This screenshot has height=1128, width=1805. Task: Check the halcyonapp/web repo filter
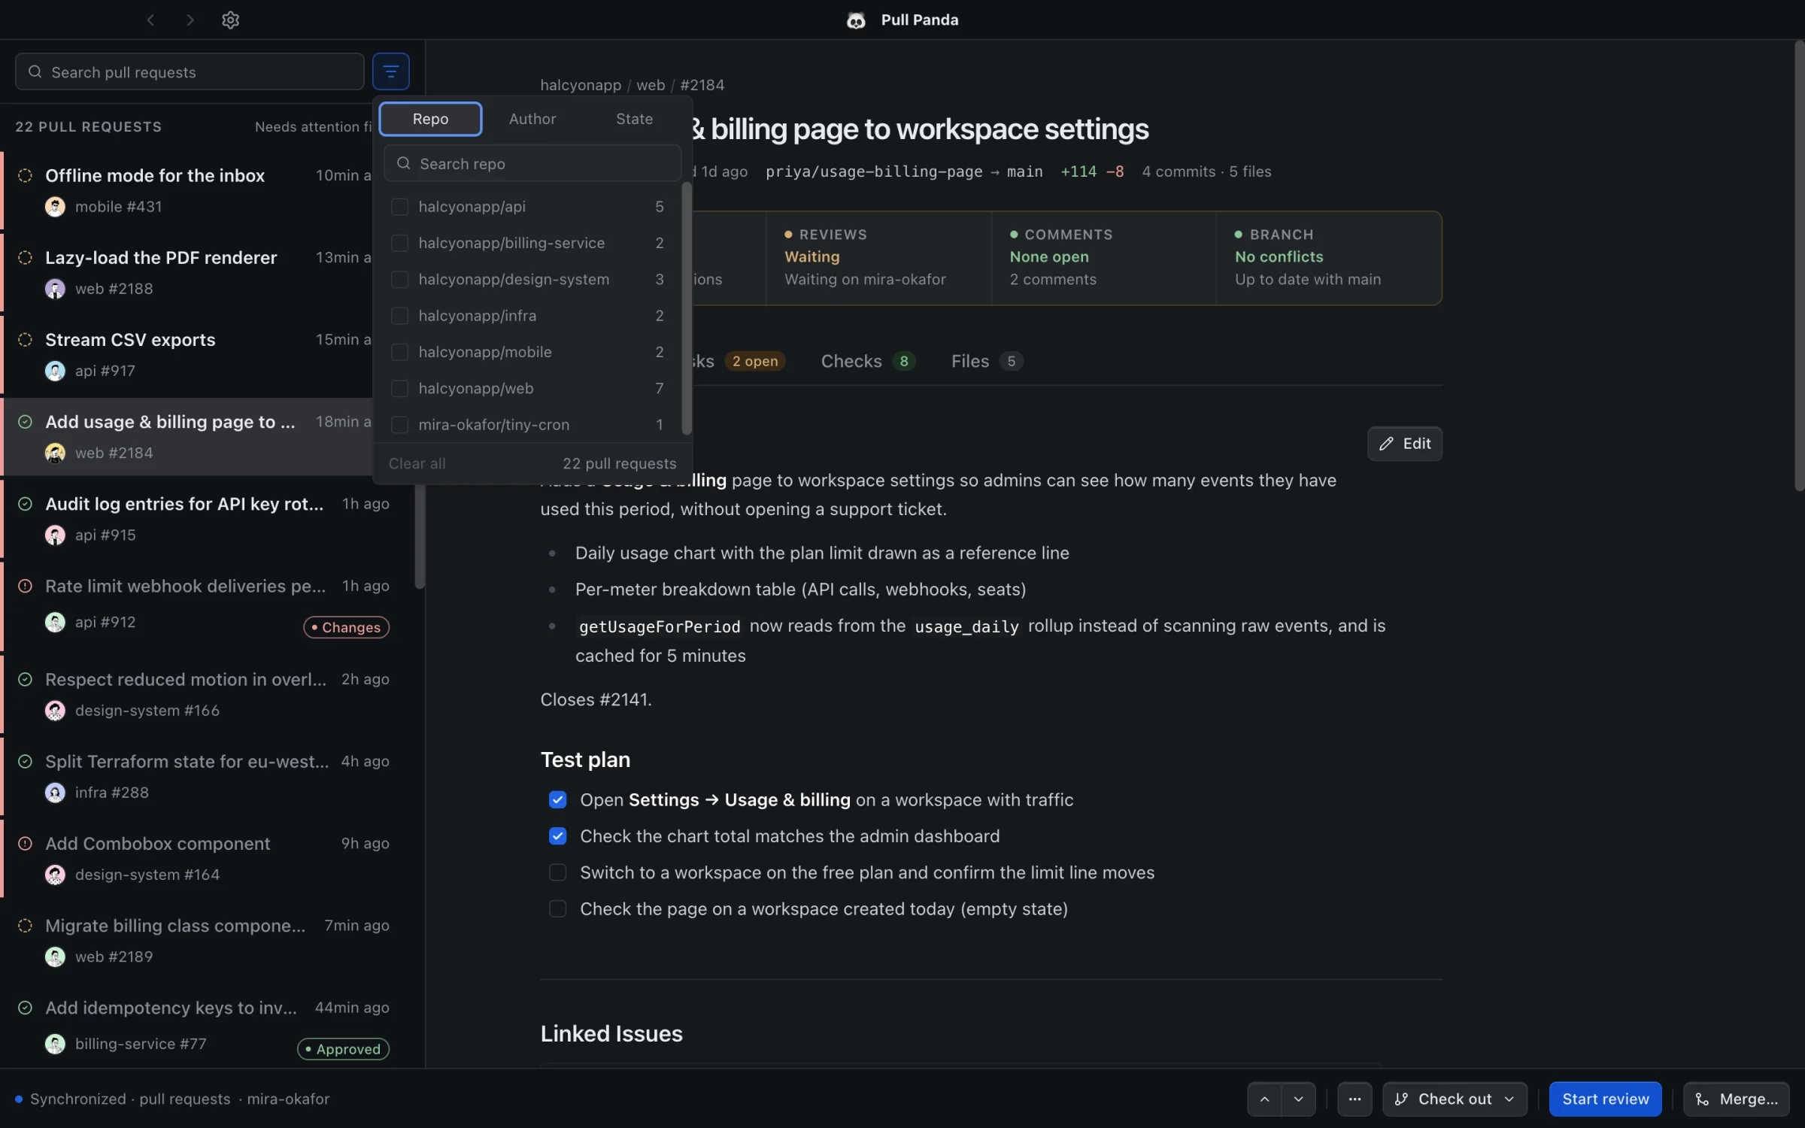(399, 388)
